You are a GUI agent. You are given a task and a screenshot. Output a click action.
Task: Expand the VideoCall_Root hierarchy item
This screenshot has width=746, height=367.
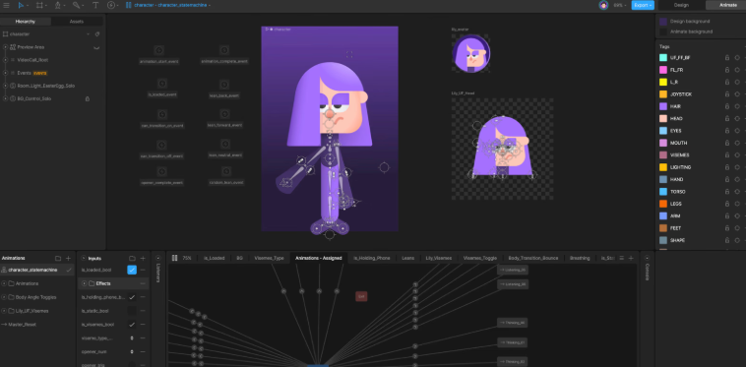pos(5,60)
